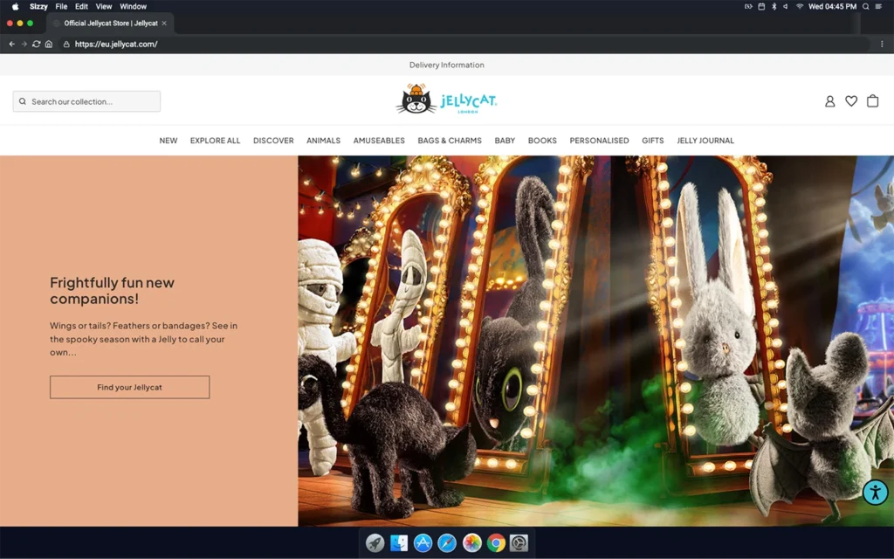The height and width of the screenshot is (559, 894).
Task: Open the JELLY JOURNAL menu item
Action: [705, 141]
